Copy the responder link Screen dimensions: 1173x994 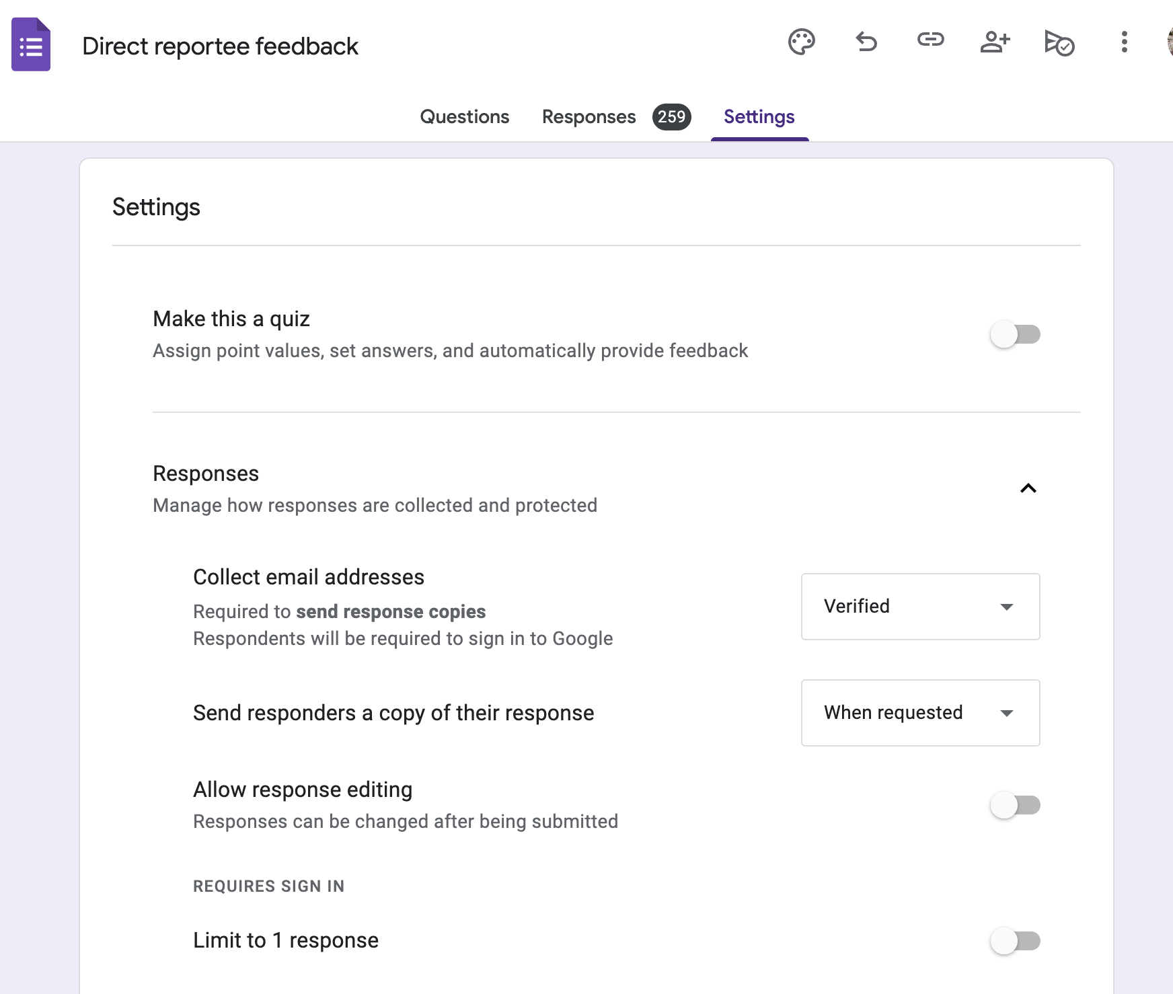point(930,42)
